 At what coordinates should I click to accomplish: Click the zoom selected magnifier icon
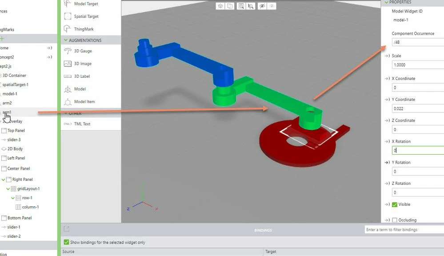(251, 6)
